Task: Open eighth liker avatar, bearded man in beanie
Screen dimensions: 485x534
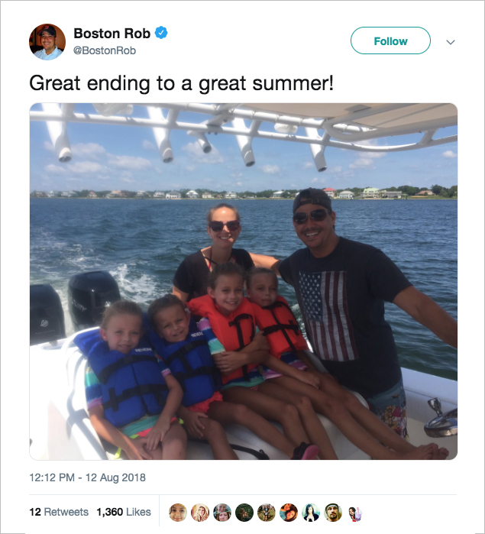Action: pos(333,513)
